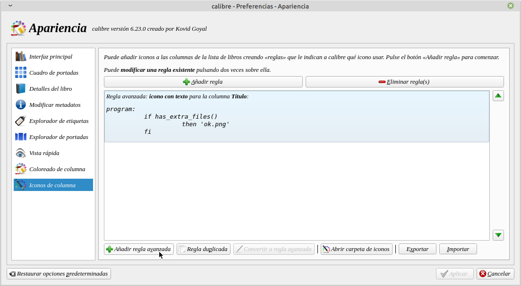Open the Explorador de portadas section
The image size is (521, 286).
pos(53,137)
